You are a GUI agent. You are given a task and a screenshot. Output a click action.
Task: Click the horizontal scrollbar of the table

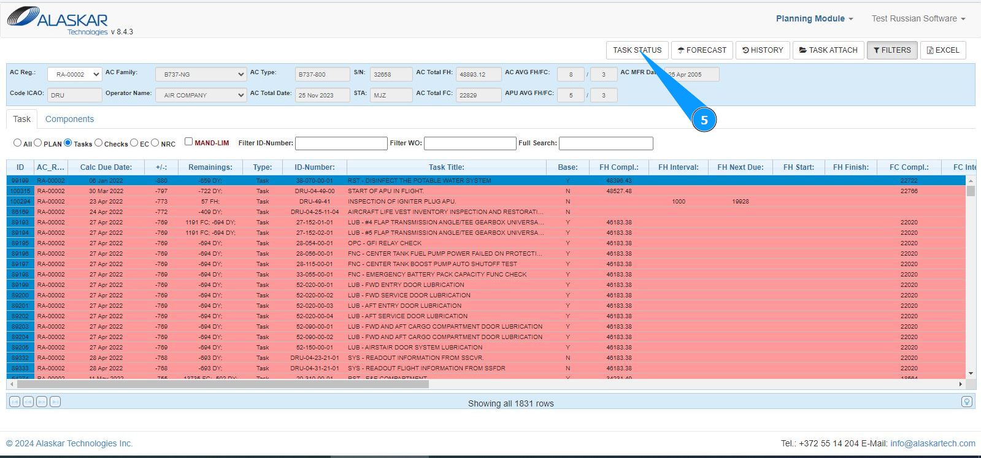click(222, 384)
